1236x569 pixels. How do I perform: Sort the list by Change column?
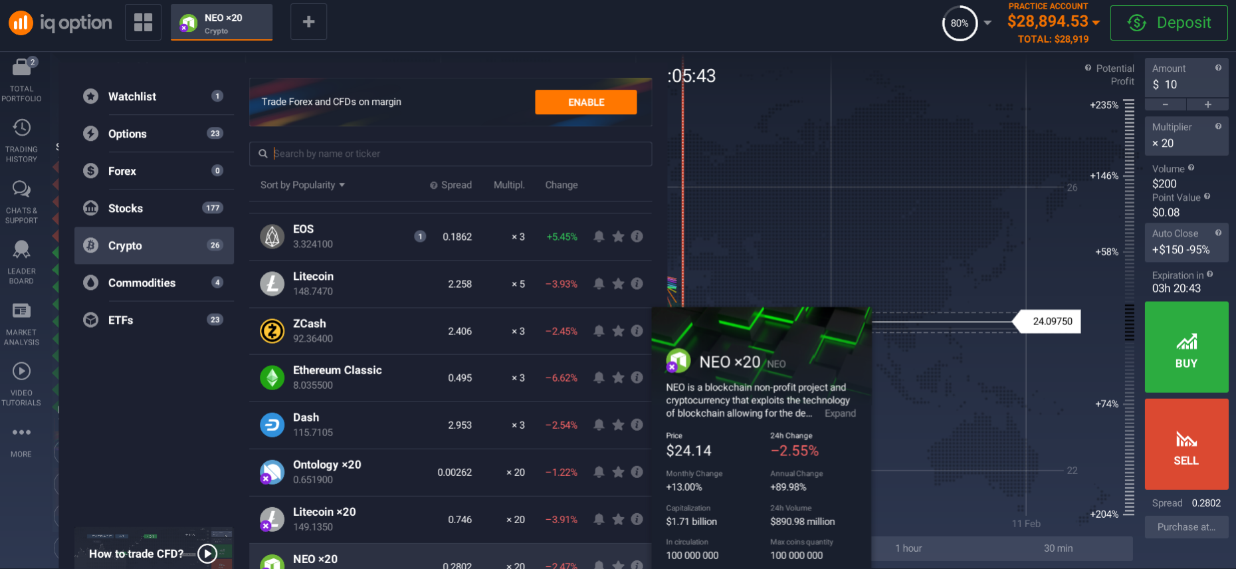(x=562, y=185)
